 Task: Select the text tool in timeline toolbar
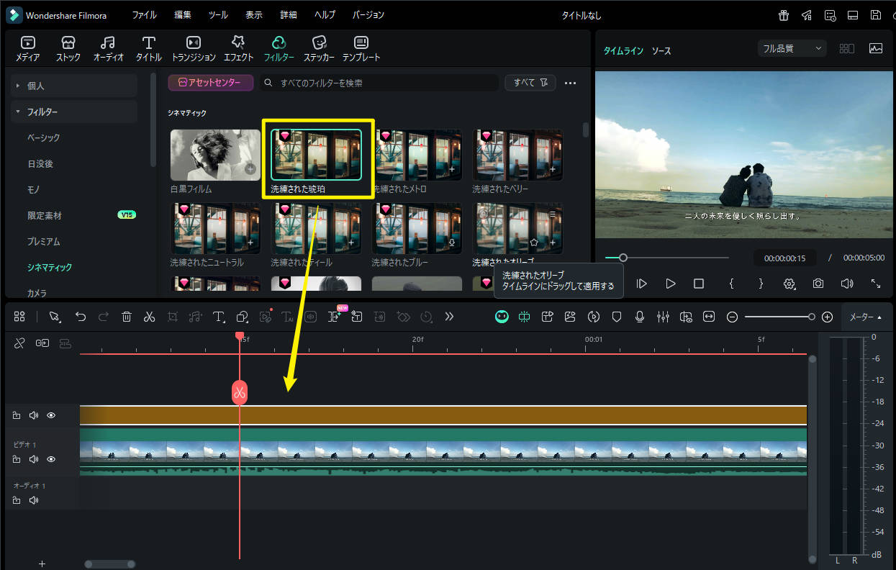pos(219,317)
